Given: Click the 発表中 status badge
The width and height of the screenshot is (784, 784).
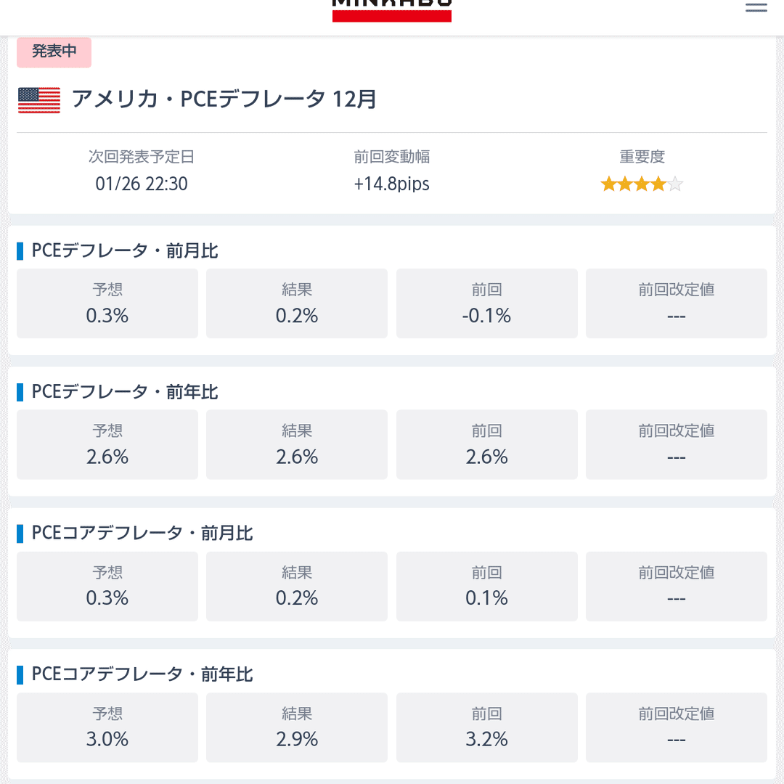Looking at the screenshot, I should click(x=54, y=52).
